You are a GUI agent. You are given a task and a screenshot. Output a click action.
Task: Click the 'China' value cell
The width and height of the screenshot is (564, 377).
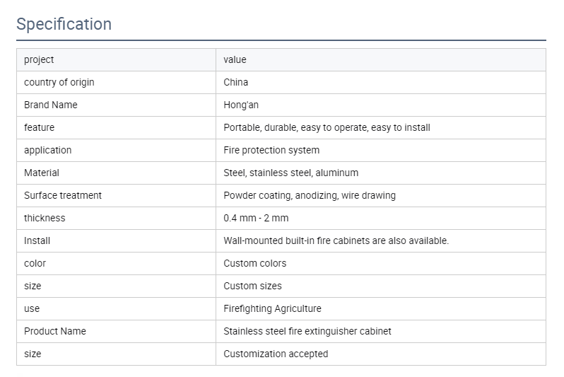[235, 82]
